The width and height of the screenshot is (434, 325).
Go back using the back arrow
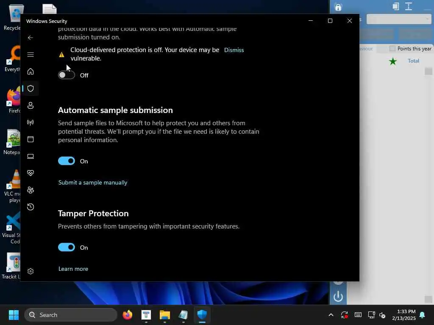(x=31, y=38)
